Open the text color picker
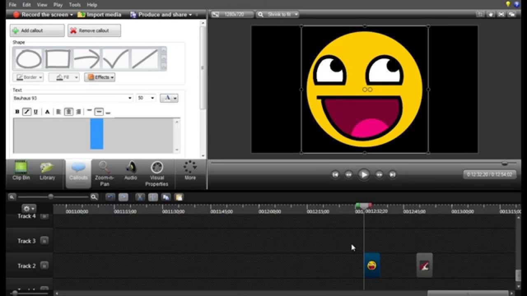This screenshot has width=527, height=296. tap(169, 98)
